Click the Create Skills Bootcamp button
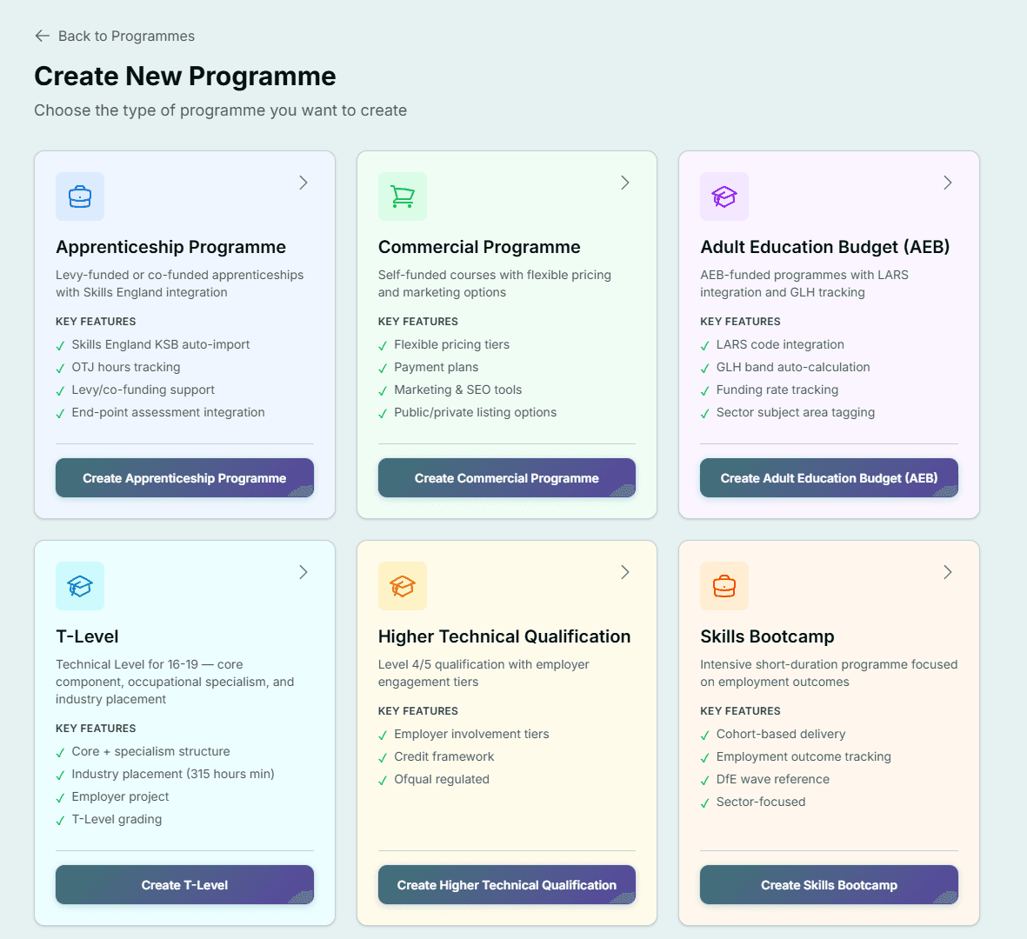This screenshot has width=1027, height=939. (828, 884)
